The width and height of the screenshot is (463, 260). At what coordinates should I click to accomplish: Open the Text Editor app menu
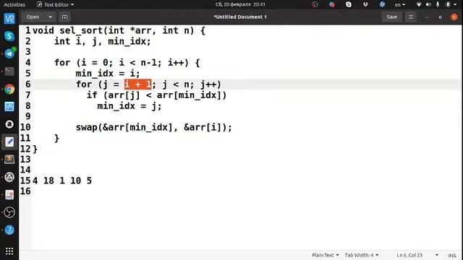(55, 5)
